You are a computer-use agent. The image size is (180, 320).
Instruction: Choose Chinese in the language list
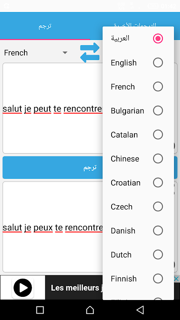point(138,158)
